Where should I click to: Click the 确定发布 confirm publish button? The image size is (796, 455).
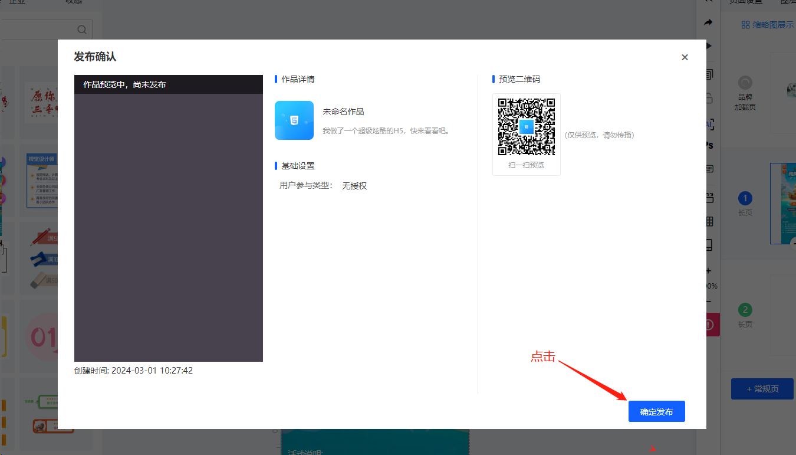[x=656, y=411]
